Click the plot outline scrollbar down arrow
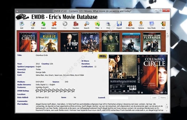187x120 pixels. 167,111
